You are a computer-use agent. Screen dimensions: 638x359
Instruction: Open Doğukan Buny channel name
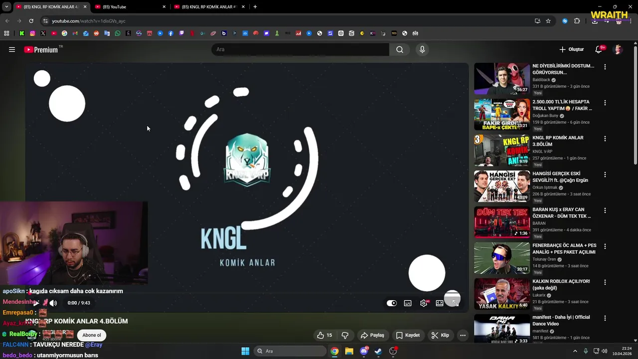546,116
